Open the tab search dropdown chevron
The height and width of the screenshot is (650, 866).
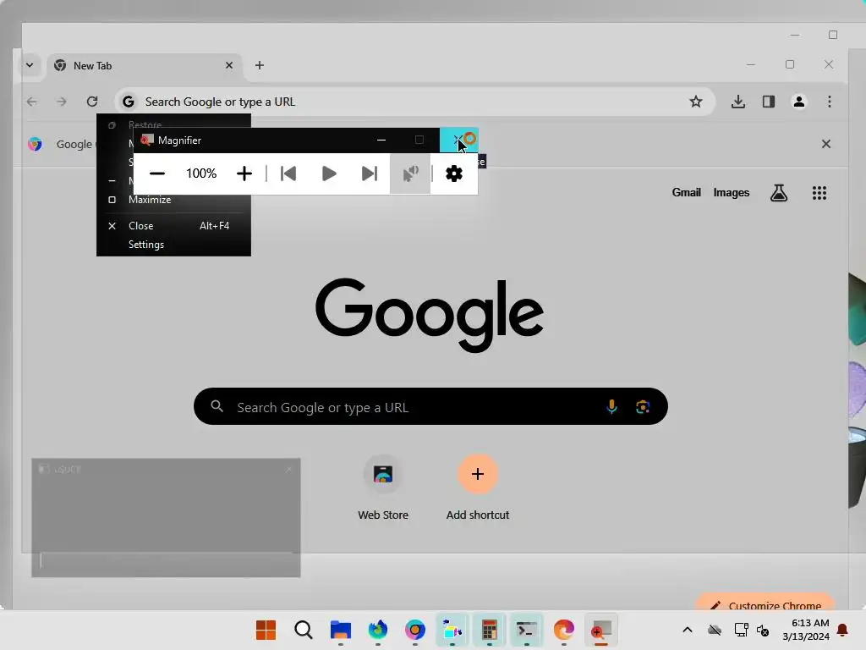pyautogui.click(x=30, y=65)
